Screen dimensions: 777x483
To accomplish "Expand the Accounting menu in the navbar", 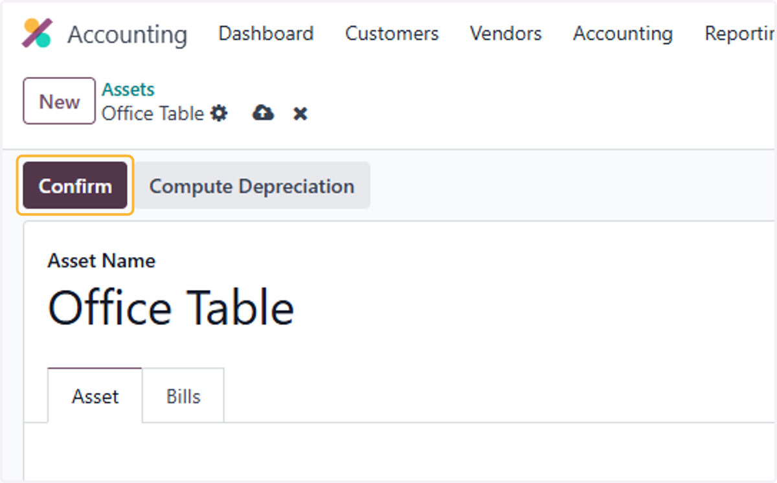I will tap(623, 34).
